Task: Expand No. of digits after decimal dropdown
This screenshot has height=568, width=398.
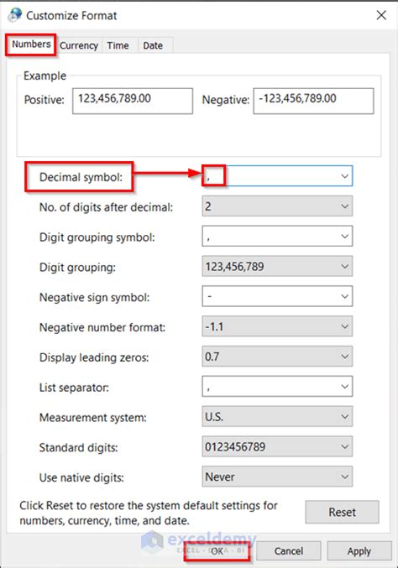Action: (277, 206)
